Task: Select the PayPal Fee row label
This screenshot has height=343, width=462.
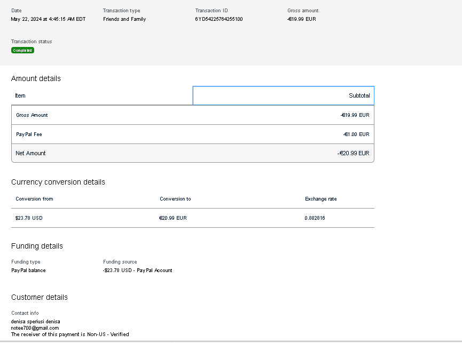Action: pos(29,134)
